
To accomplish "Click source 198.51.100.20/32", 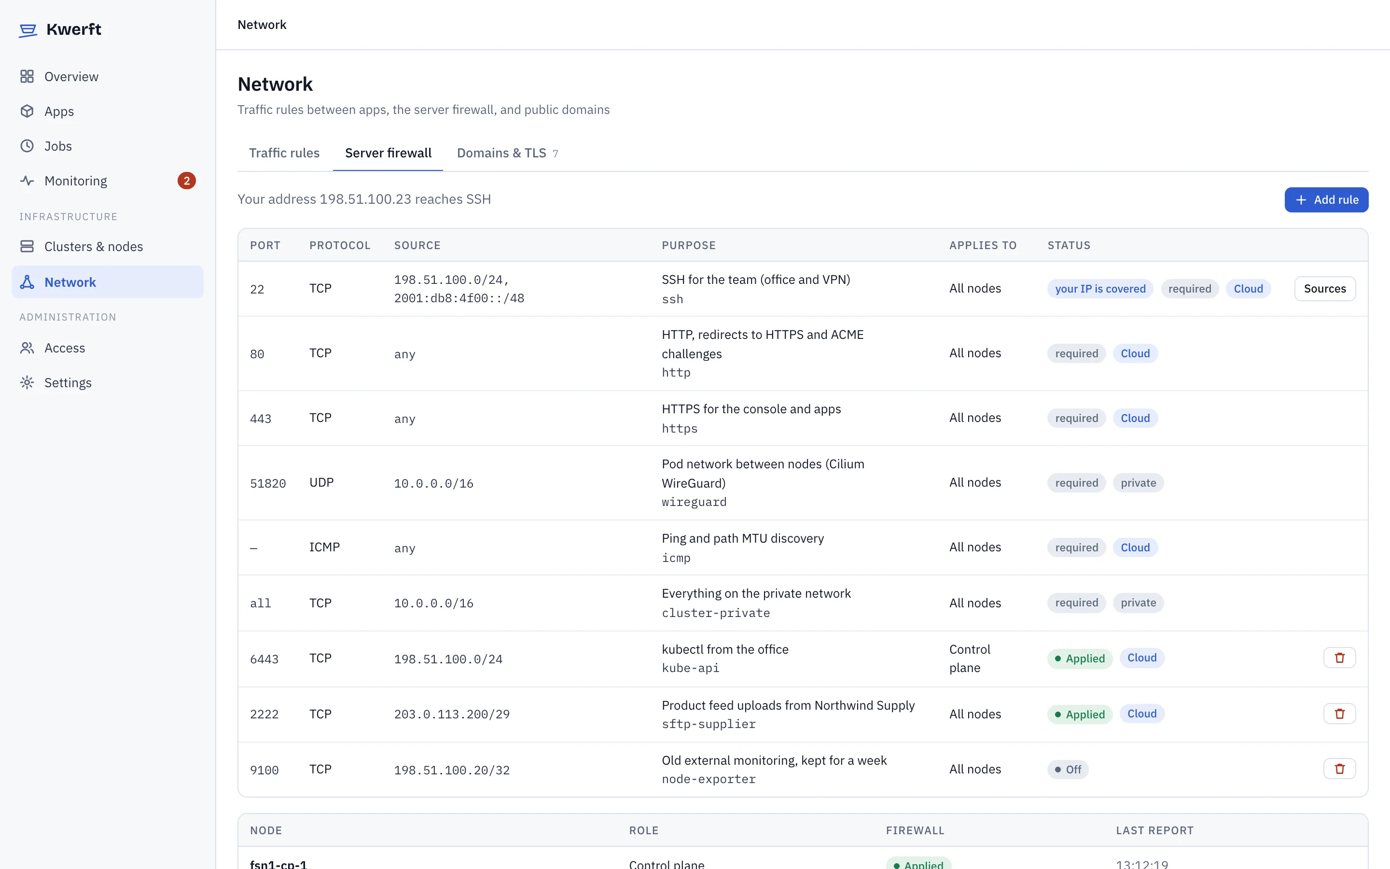I will point(452,770).
